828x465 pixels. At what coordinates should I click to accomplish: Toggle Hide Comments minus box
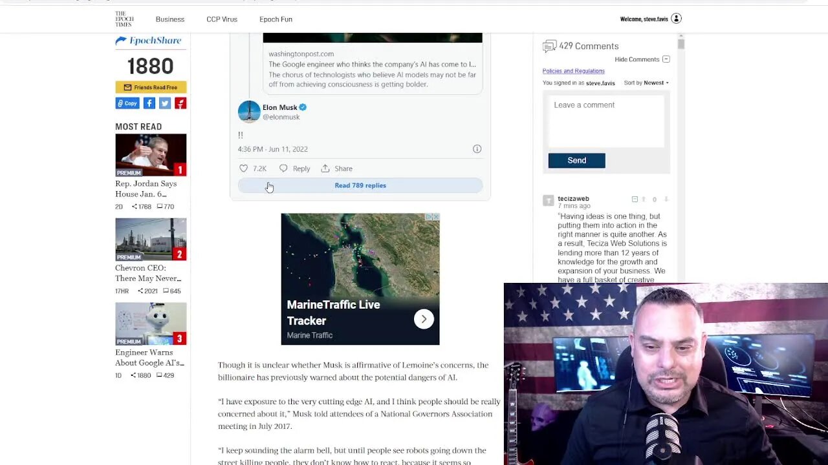tap(666, 59)
